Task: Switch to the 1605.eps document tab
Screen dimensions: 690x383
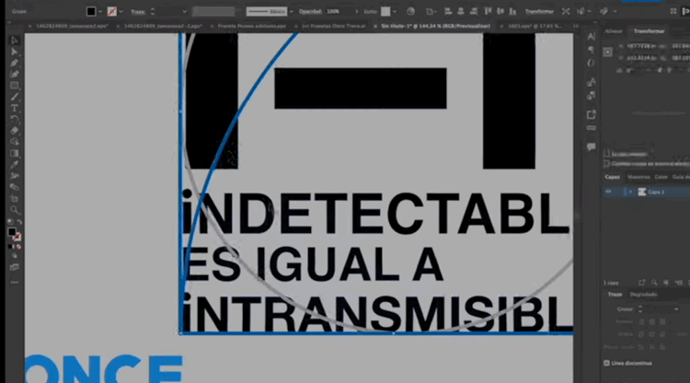Action: click(535, 27)
